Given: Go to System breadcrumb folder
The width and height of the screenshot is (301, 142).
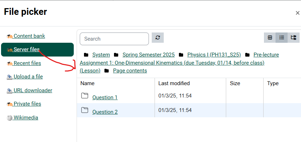Looking at the screenshot, I should (101, 55).
